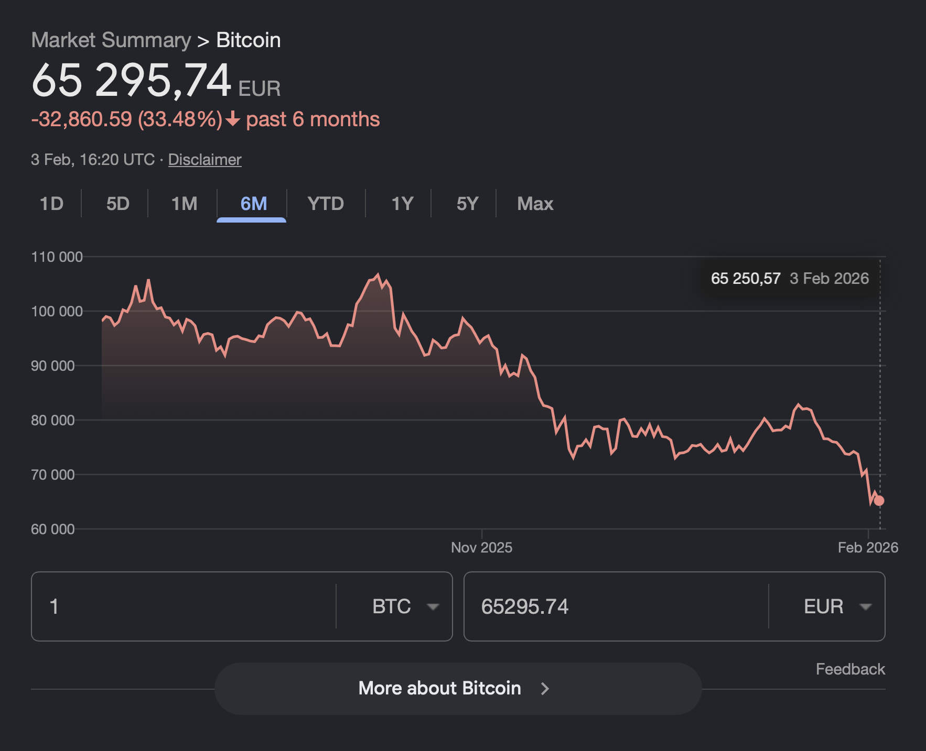Viewport: 926px width, 751px height.
Task: Click the BTC amount input field
Action: click(x=184, y=606)
